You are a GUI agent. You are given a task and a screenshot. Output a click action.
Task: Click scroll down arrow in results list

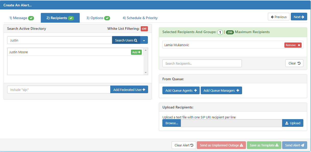click(x=146, y=73)
